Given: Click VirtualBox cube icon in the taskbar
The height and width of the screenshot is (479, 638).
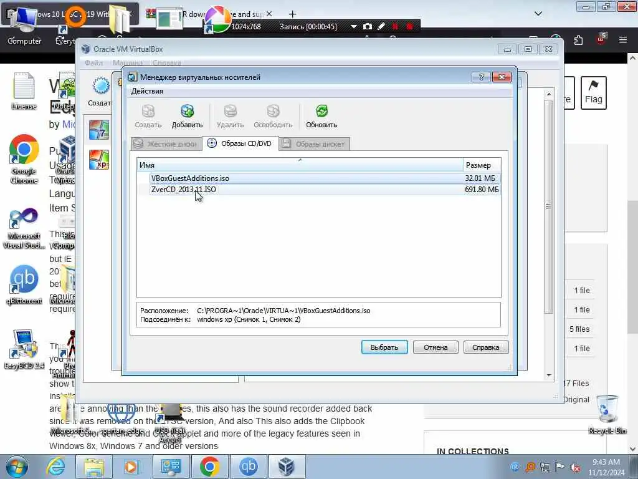Looking at the screenshot, I should point(287,467).
